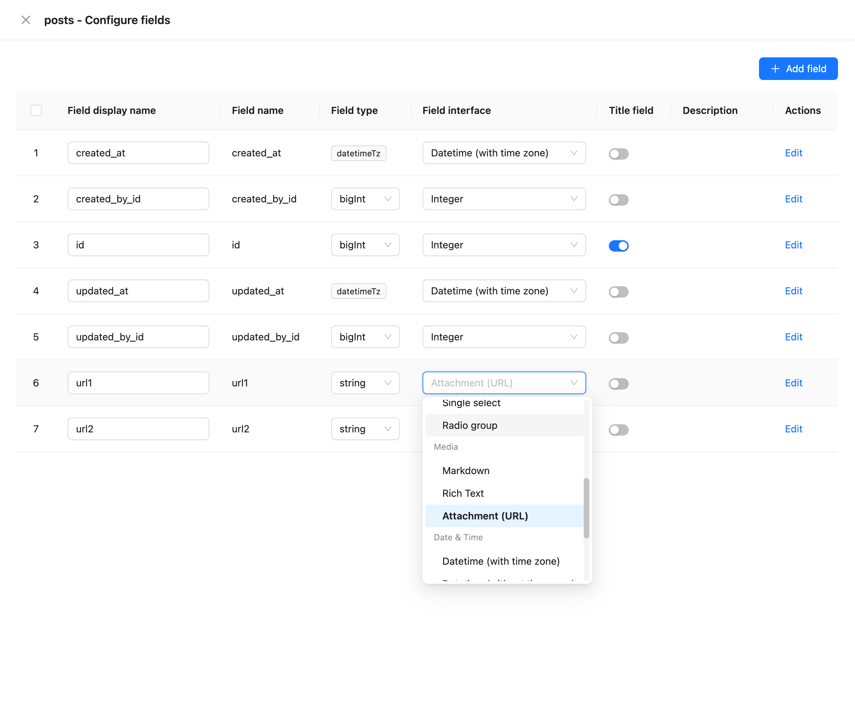Check the select-all rows checkbox
This screenshot has width=855, height=702.
[x=36, y=110]
